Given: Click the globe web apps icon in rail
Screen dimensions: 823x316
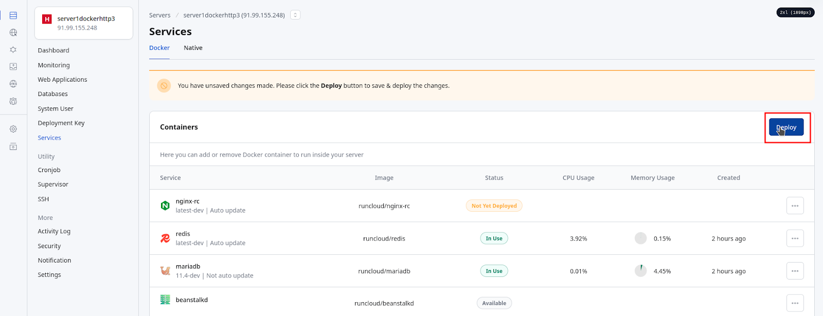Looking at the screenshot, I should (x=13, y=32).
